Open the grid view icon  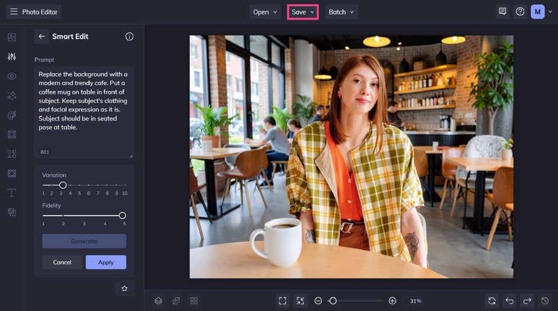click(194, 301)
